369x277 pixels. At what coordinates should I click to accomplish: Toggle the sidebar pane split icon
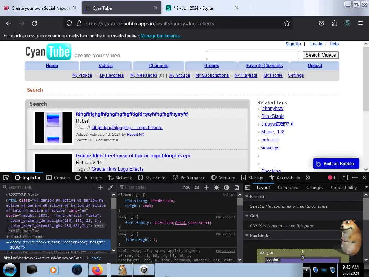[x=248, y=188]
